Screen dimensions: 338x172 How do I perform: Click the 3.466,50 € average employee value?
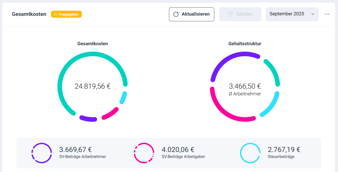tap(245, 86)
